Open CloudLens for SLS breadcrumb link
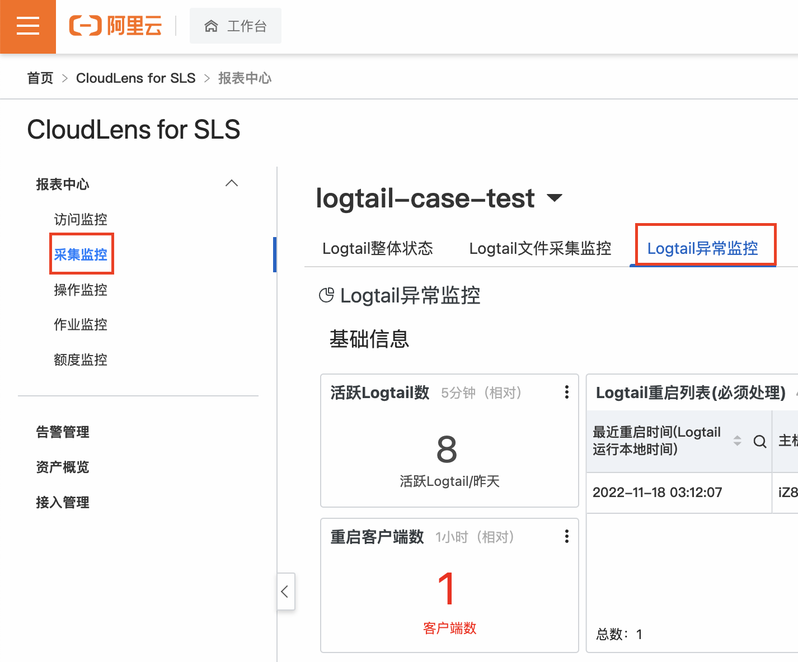This screenshot has height=662, width=798. 136,78
